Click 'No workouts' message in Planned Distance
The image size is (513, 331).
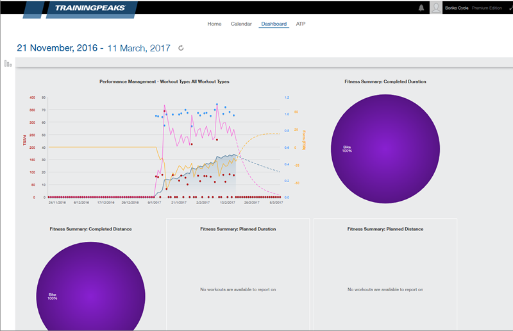[385, 290]
